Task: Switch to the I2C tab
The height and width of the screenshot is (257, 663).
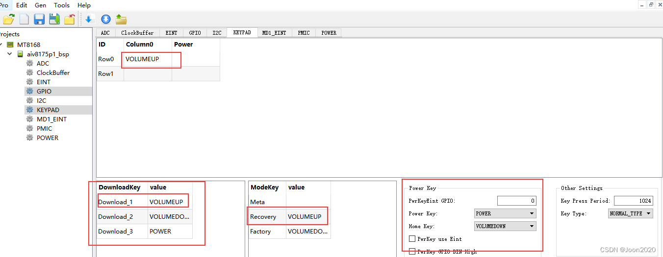Action: tap(217, 33)
